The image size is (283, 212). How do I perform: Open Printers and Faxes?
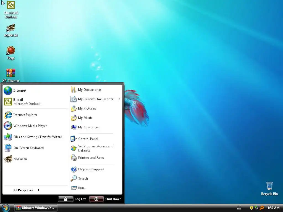(x=95, y=158)
